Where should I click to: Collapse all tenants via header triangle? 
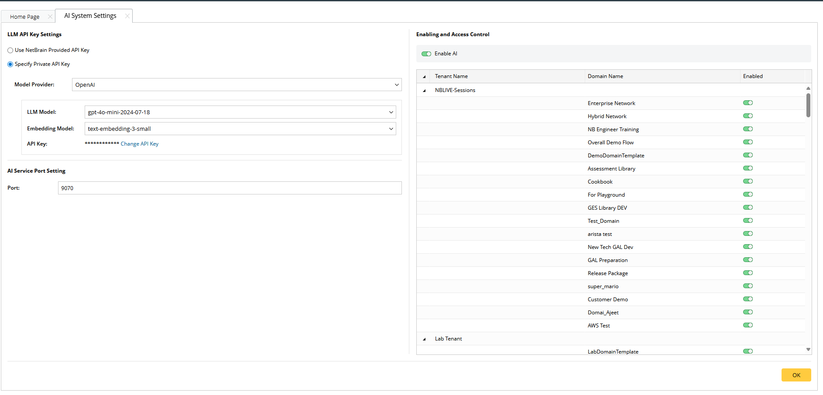(x=424, y=77)
